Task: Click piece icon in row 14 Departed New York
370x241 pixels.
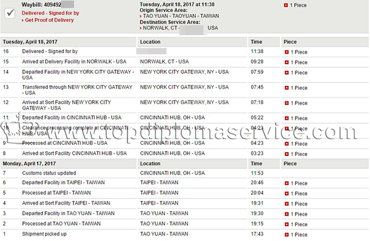Action: 287,73
